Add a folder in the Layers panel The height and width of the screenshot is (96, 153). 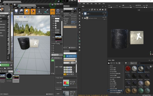pyautogui.click(x=103, y=10)
